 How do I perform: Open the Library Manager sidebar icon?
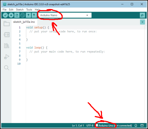7,46
